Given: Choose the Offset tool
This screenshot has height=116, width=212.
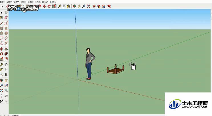Looking at the screenshot, I should pos(6,59).
